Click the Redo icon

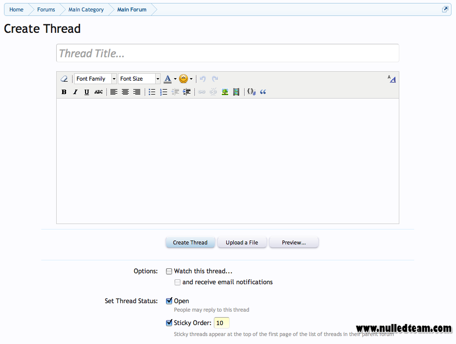215,79
